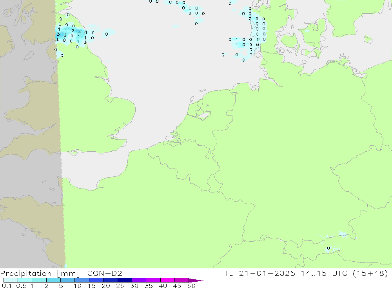Pick the 35–40 mm purple legend segment

(153, 280)
